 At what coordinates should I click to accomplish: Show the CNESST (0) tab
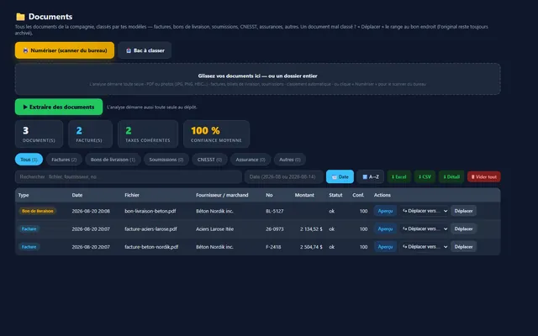[x=209, y=160]
